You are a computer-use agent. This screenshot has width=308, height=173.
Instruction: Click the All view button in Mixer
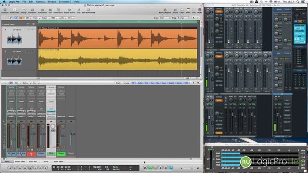pyautogui.click(x=133, y=83)
